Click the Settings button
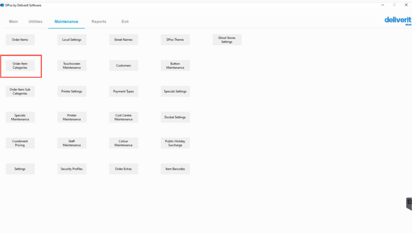412x233 pixels. (20, 169)
